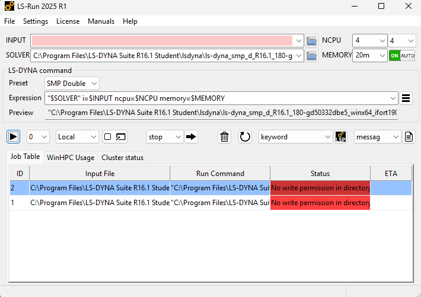
Task: Open the License menu
Action: (x=68, y=21)
